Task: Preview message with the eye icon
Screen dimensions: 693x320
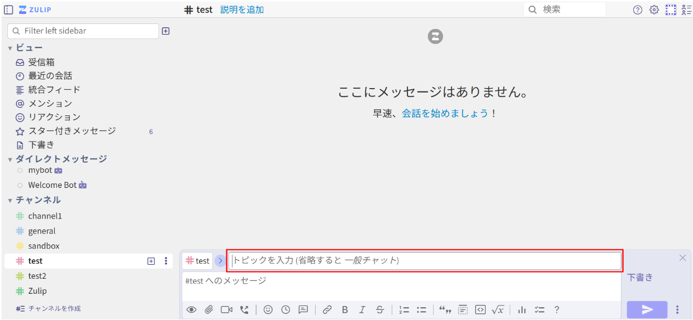Action: [191, 310]
